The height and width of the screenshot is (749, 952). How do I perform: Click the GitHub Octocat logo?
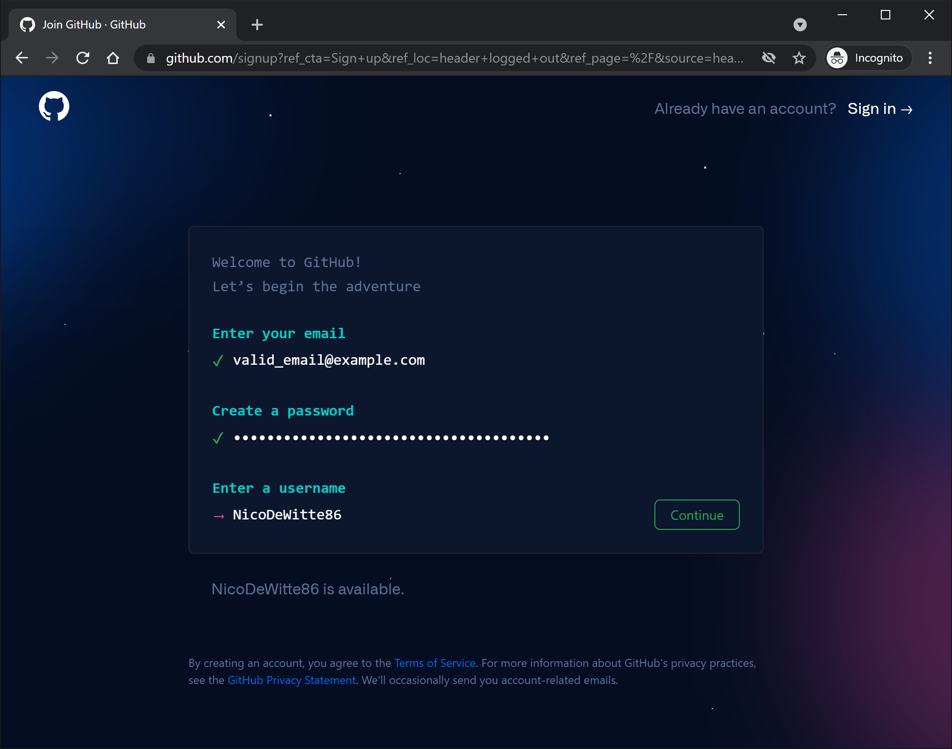click(x=54, y=106)
